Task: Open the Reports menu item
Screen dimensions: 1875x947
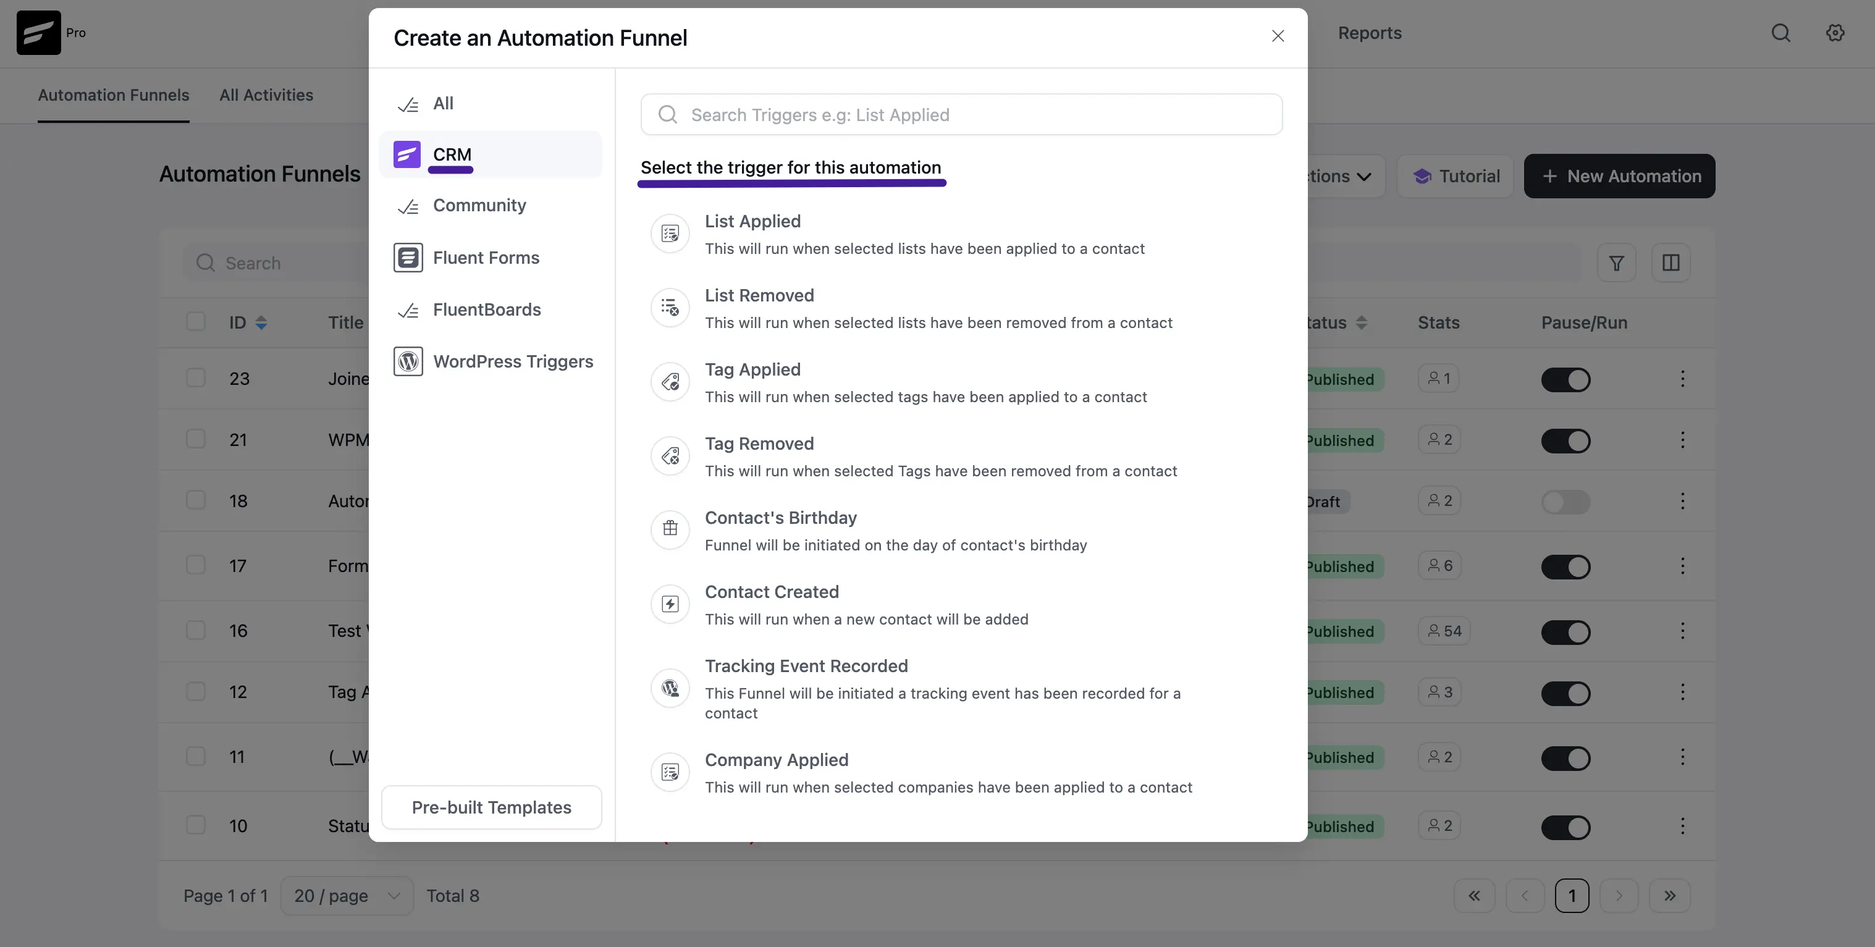Action: click(x=1369, y=33)
